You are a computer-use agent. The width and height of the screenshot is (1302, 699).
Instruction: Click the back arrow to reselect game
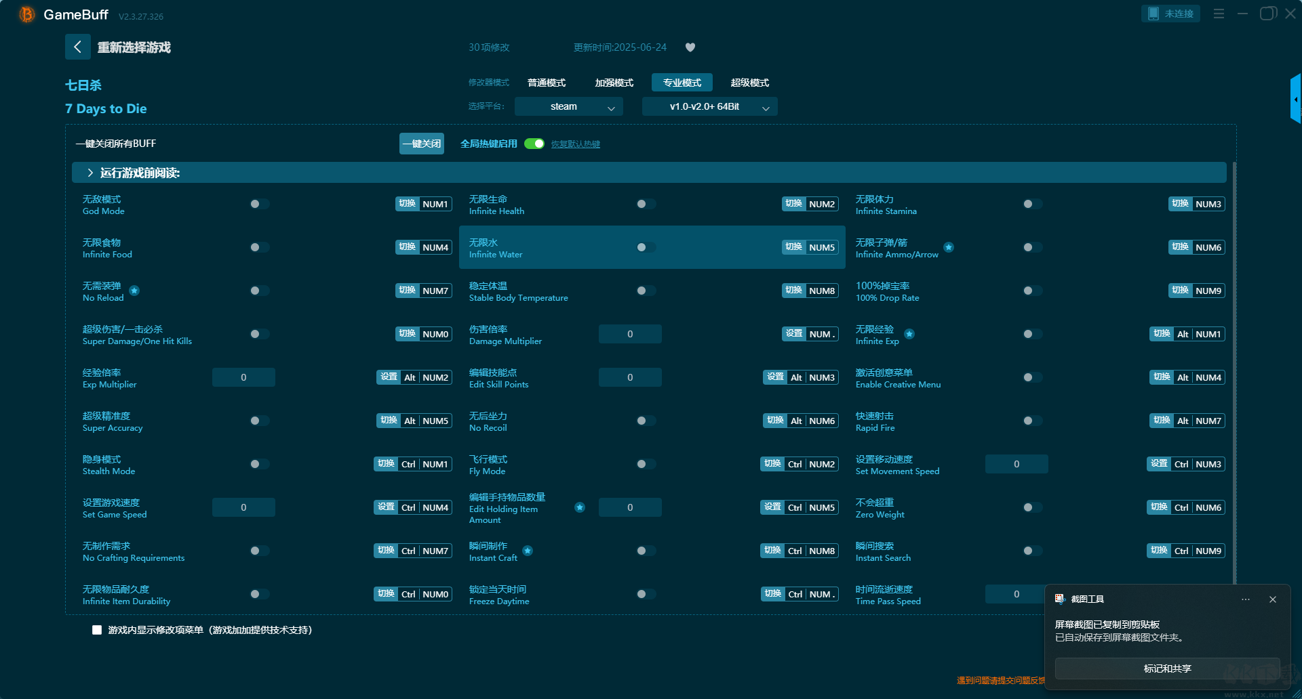[77, 47]
